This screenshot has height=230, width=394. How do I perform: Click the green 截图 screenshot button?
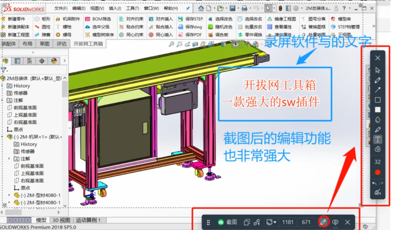228,222
